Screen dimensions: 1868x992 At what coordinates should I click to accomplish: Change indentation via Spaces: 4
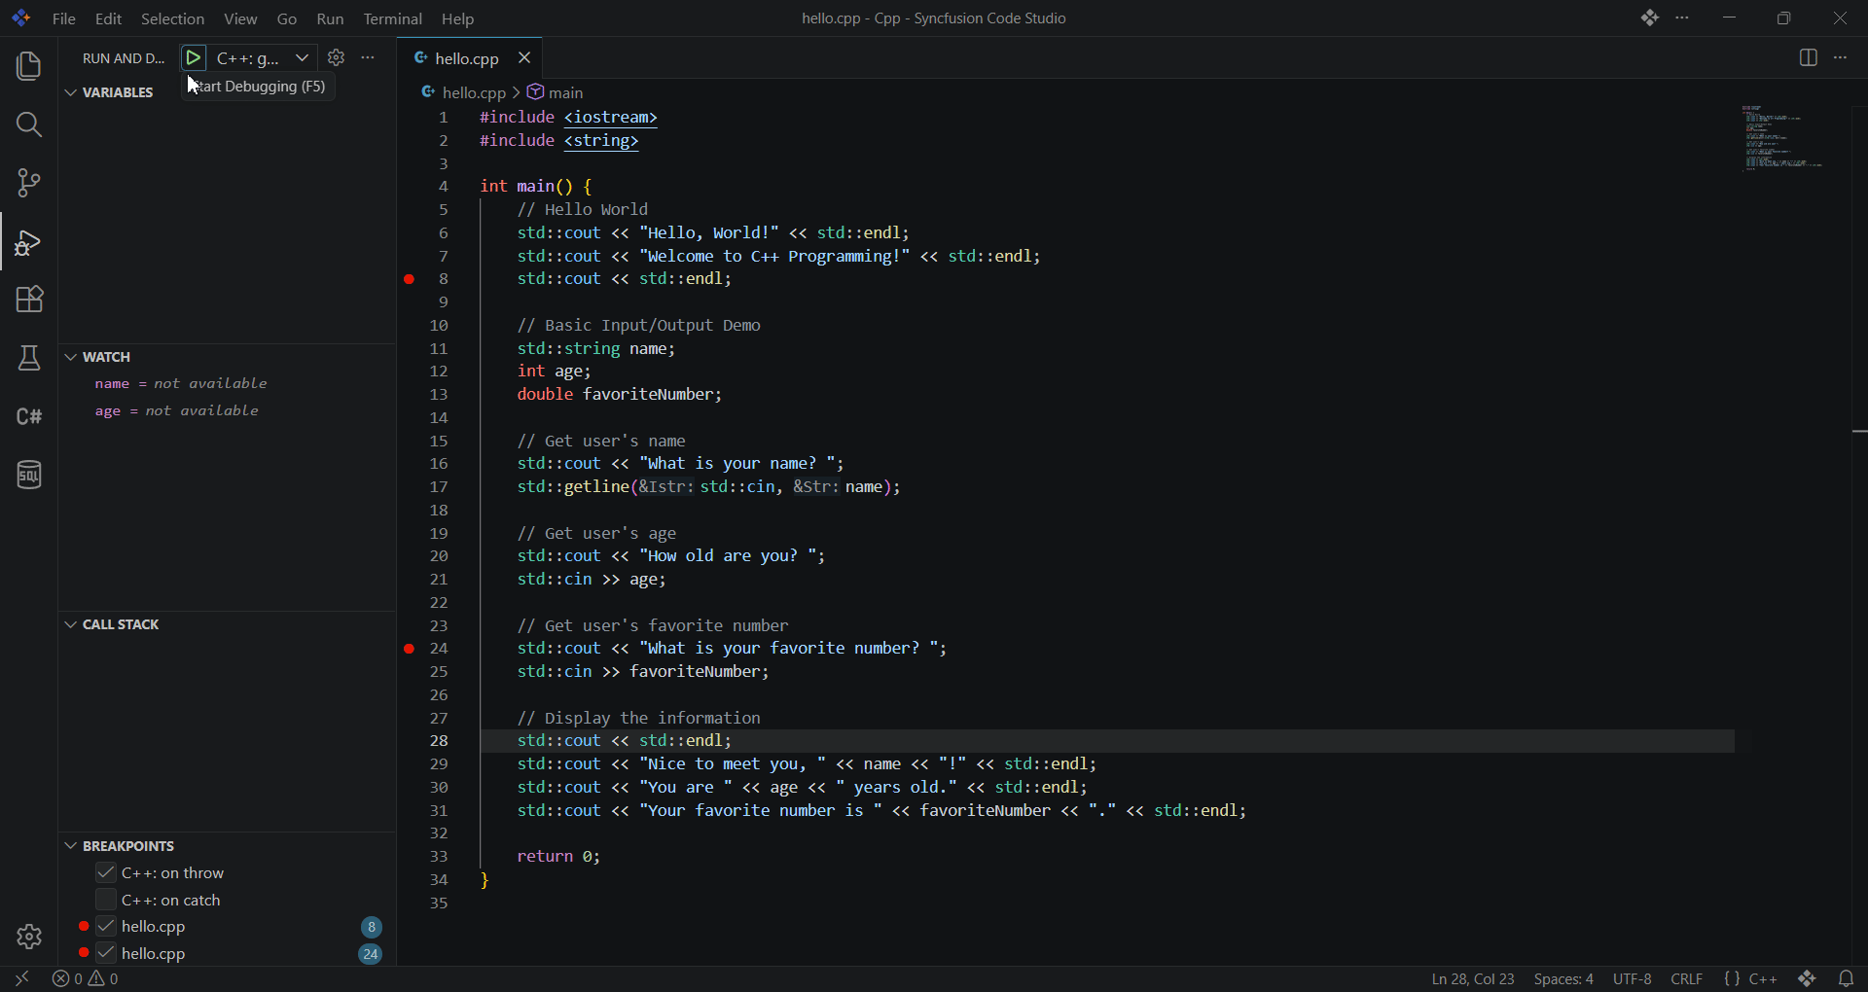click(1563, 978)
